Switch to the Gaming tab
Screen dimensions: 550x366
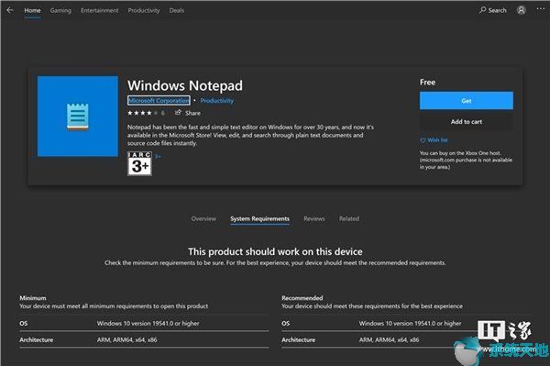60,10
